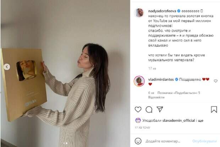Click the nadyadorofeeva username link

pyautogui.click(x=162, y=11)
